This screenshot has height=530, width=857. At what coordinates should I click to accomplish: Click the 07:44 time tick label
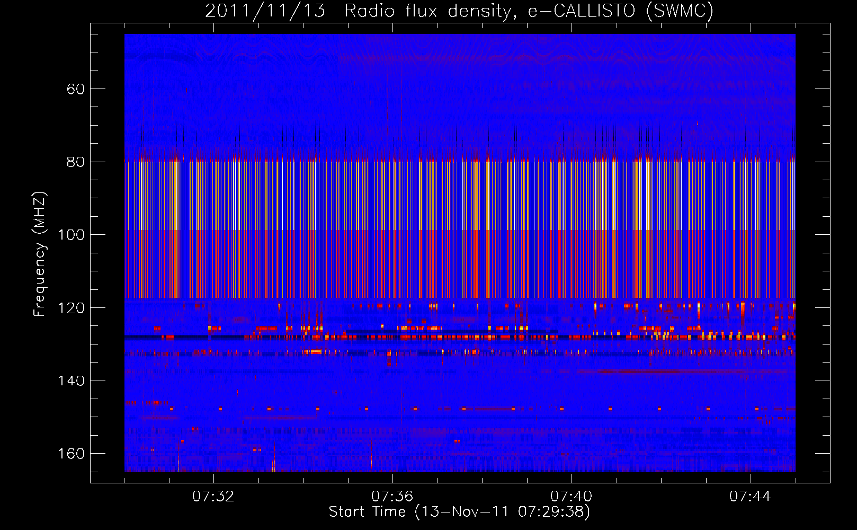tap(750, 496)
